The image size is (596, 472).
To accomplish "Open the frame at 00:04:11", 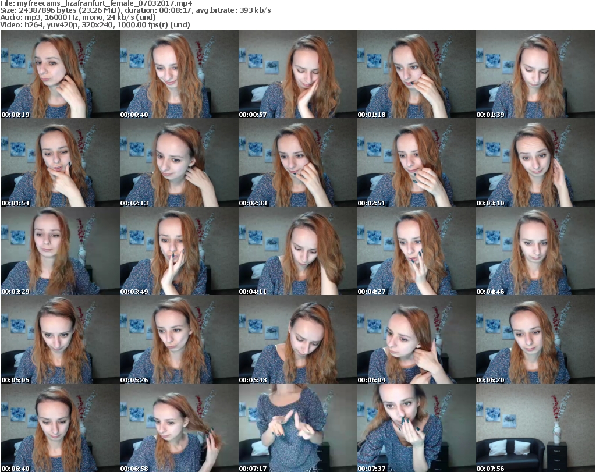I will pos(297,251).
